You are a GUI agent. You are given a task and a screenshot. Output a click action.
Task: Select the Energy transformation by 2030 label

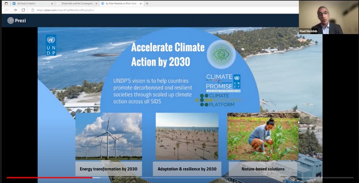point(109,169)
